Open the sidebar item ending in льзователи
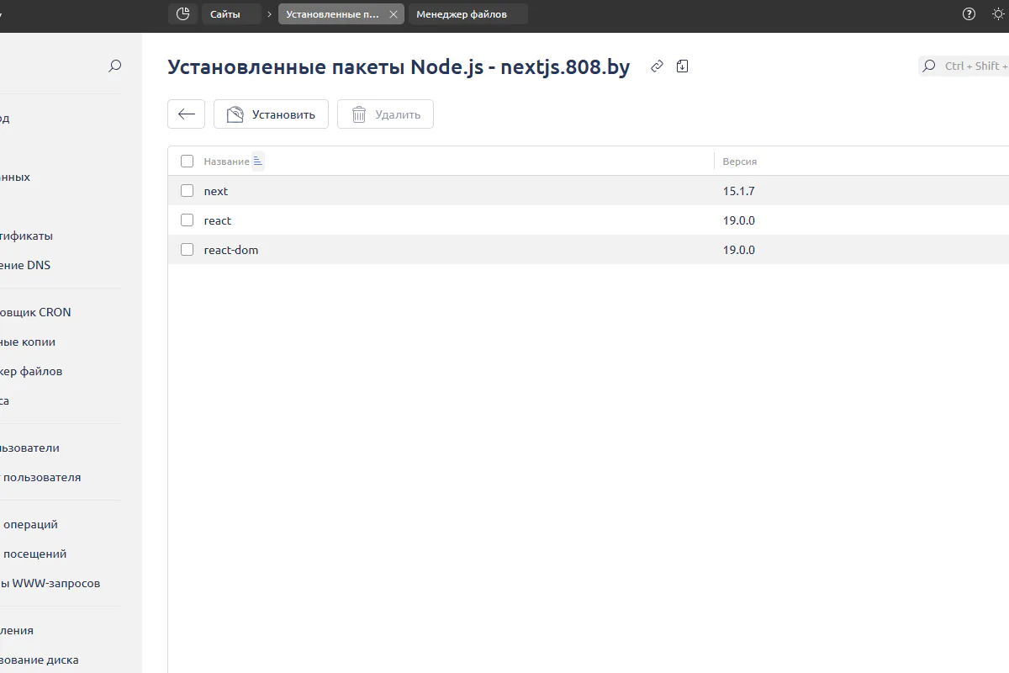This screenshot has width=1009, height=673. [30, 448]
